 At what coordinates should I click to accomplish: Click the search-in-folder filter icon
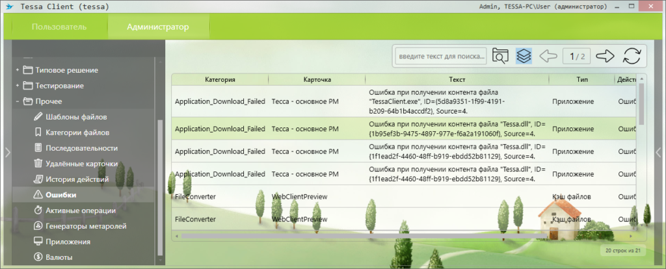[x=499, y=56]
